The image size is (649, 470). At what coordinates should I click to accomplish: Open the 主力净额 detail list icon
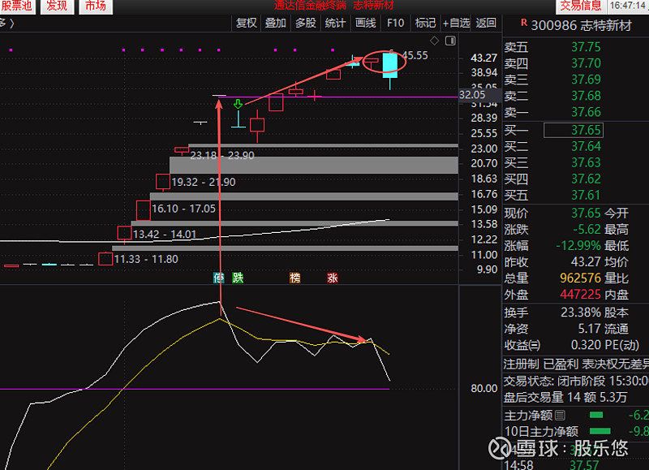(x=560, y=415)
